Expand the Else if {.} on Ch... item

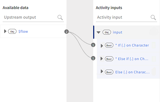pos(101,59)
